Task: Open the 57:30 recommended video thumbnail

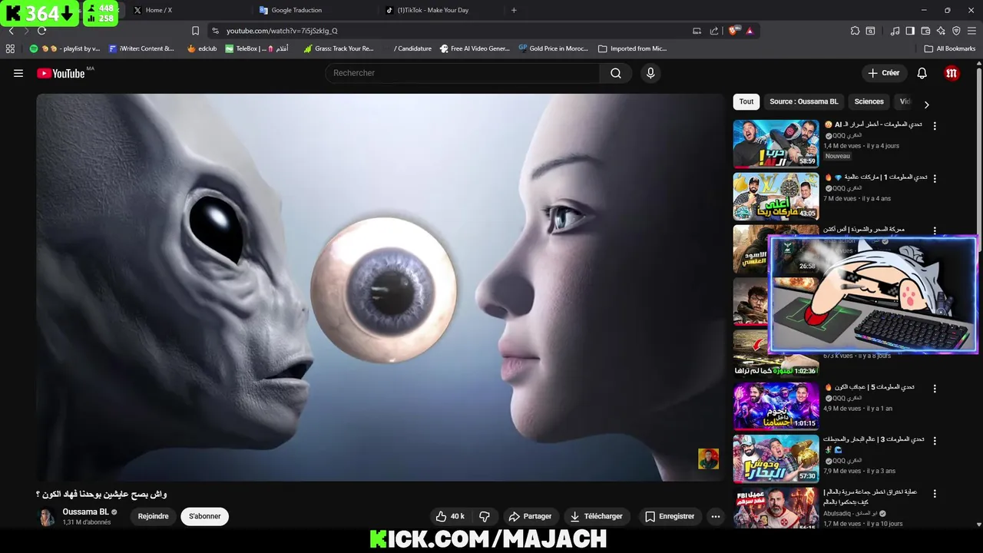Action: point(776,459)
